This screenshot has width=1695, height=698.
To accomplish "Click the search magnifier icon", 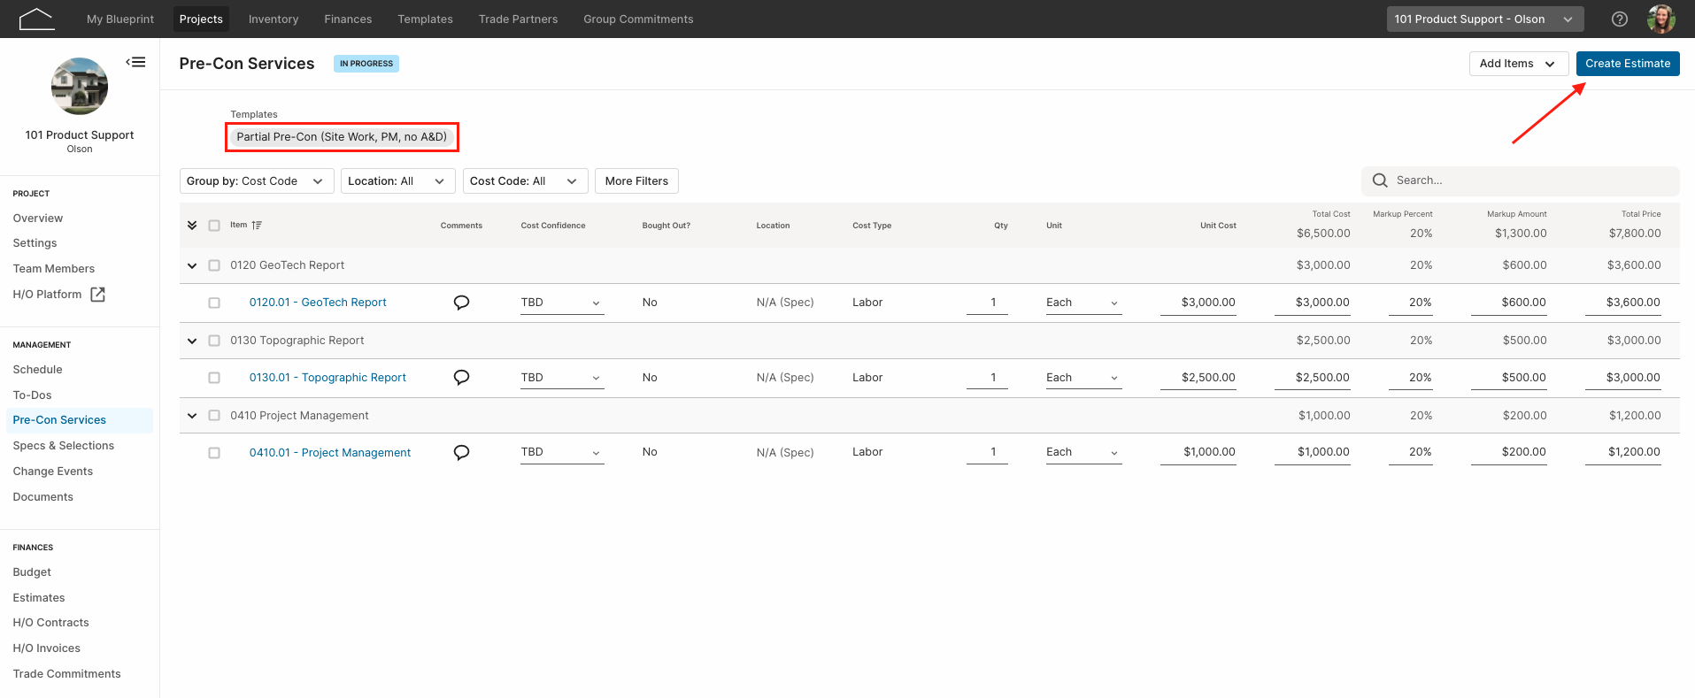I will click(x=1380, y=180).
